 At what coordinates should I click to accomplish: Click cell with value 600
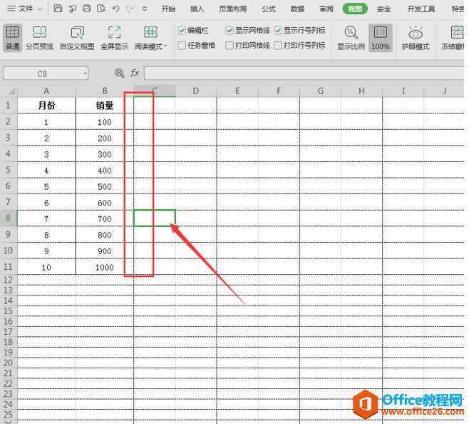click(105, 203)
